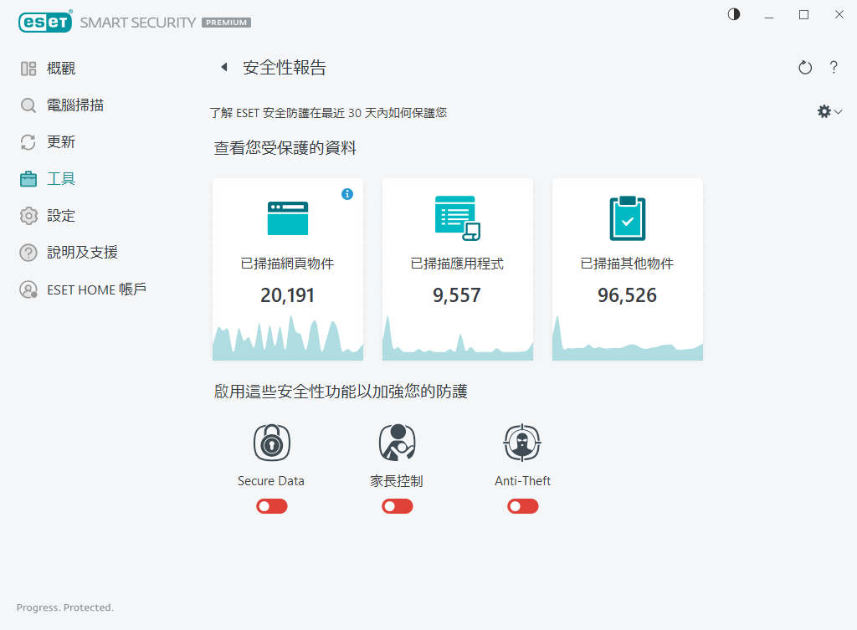This screenshot has width=857, height=630.
Task: Open help using the question mark icon
Action: pos(834,67)
